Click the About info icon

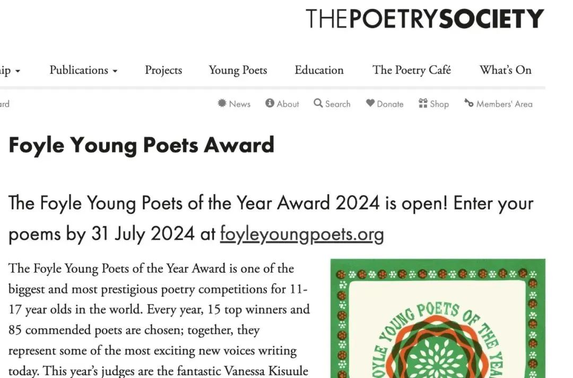(270, 103)
